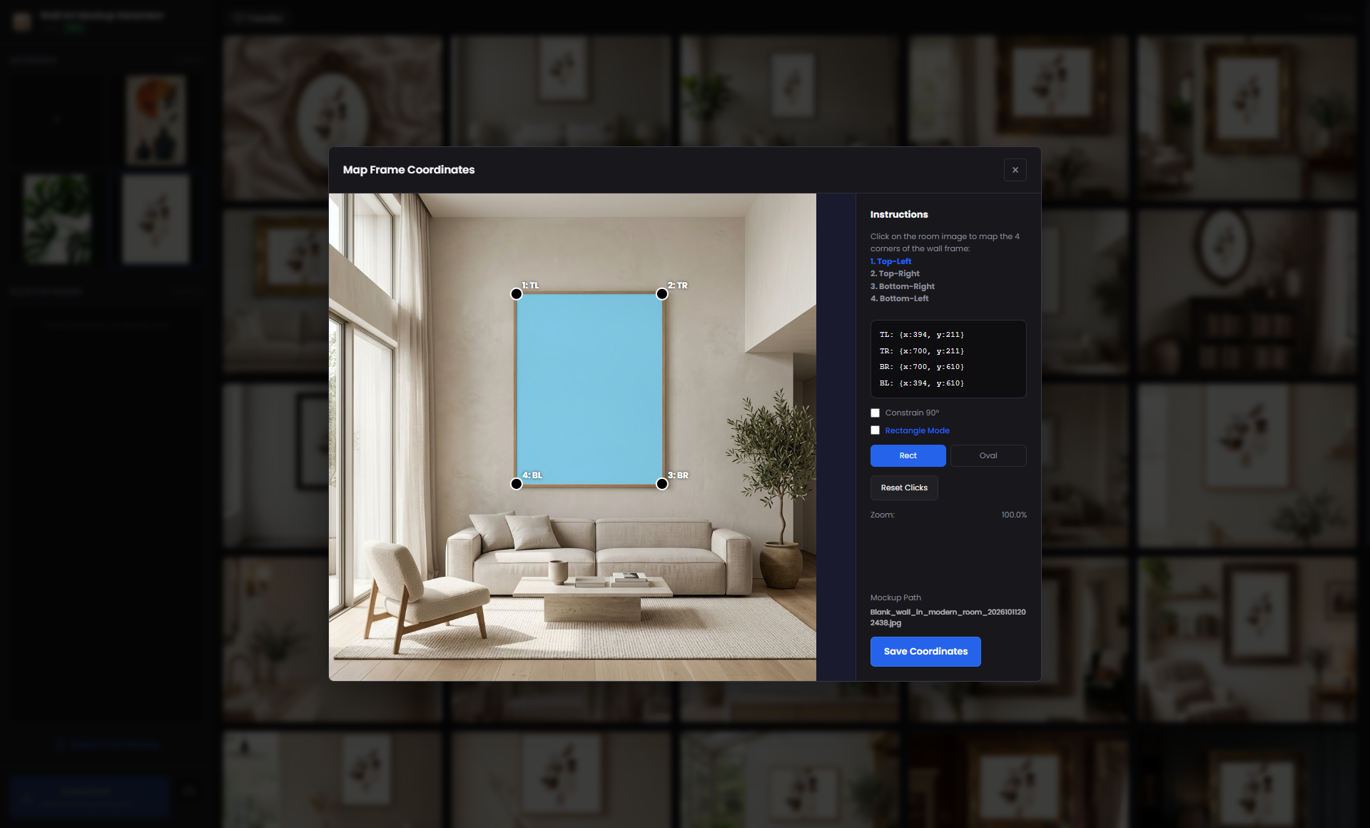Enable the Constrain 90° checkbox
The height and width of the screenshot is (828, 1370).
[875, 413]
